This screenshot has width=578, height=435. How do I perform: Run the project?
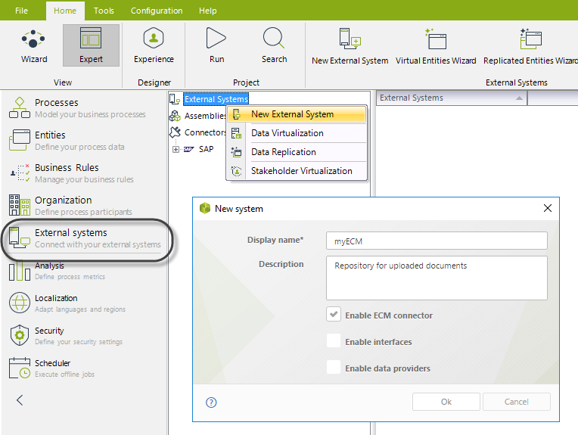(216, 45)
